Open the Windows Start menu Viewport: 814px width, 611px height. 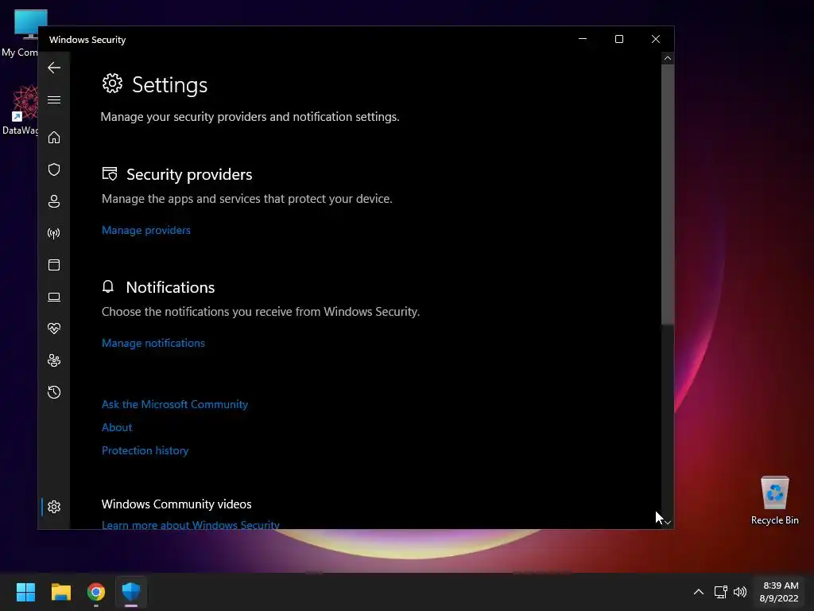tap(25, 592)
